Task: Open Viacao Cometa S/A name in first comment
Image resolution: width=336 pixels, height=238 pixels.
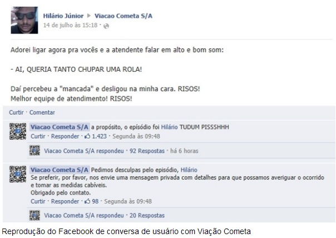Action: (60, 127)
